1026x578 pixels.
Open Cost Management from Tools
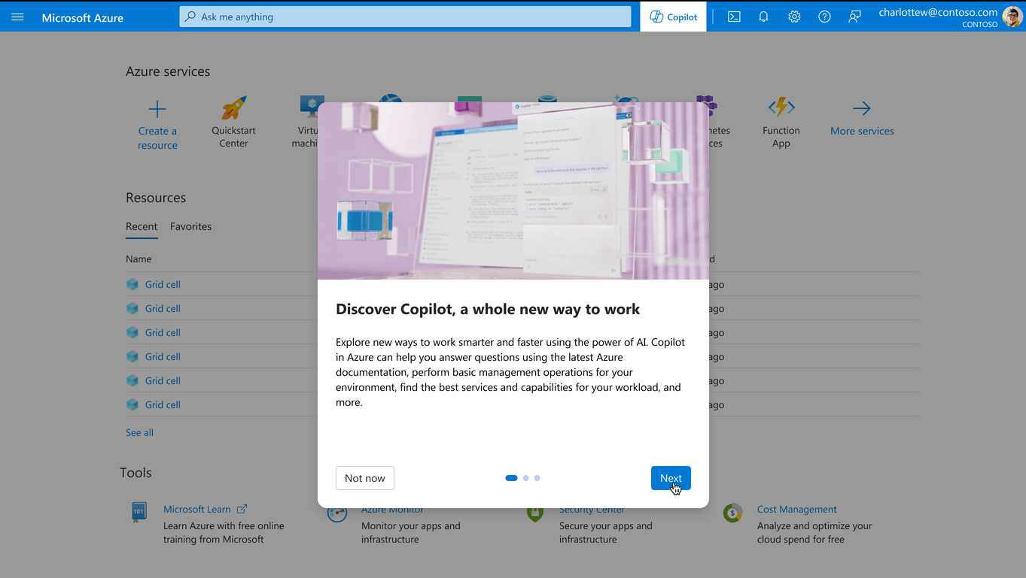(796, 509)
